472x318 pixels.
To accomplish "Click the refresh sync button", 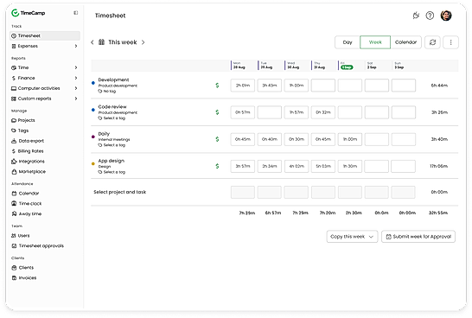I will point(432,42).
